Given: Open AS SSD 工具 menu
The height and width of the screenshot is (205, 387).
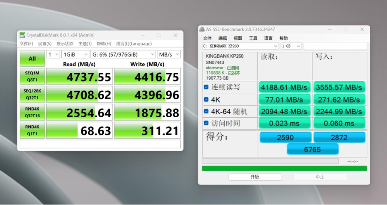Looking at the screenshot, I should pyautogui.click(x=253, y=38).
